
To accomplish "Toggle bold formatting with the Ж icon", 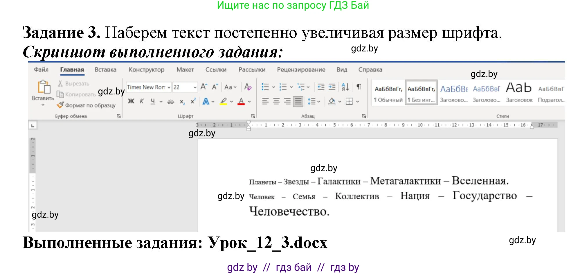I will (131, 101).
